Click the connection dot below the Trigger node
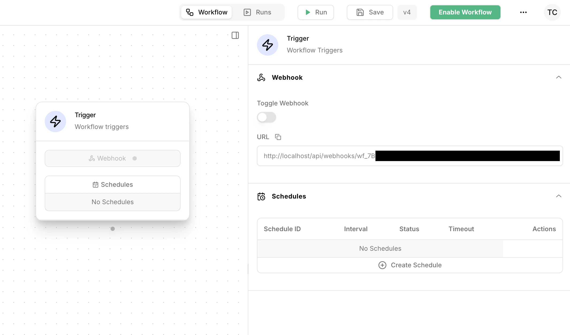 coord(112,229)
